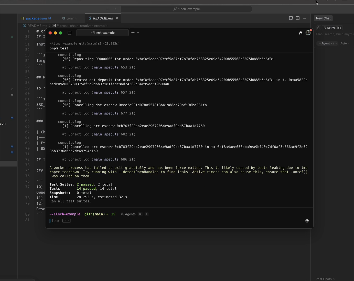Click the @ add context button in chat
This screenshot has width=354, height=281.
click(x=318, y=28)
